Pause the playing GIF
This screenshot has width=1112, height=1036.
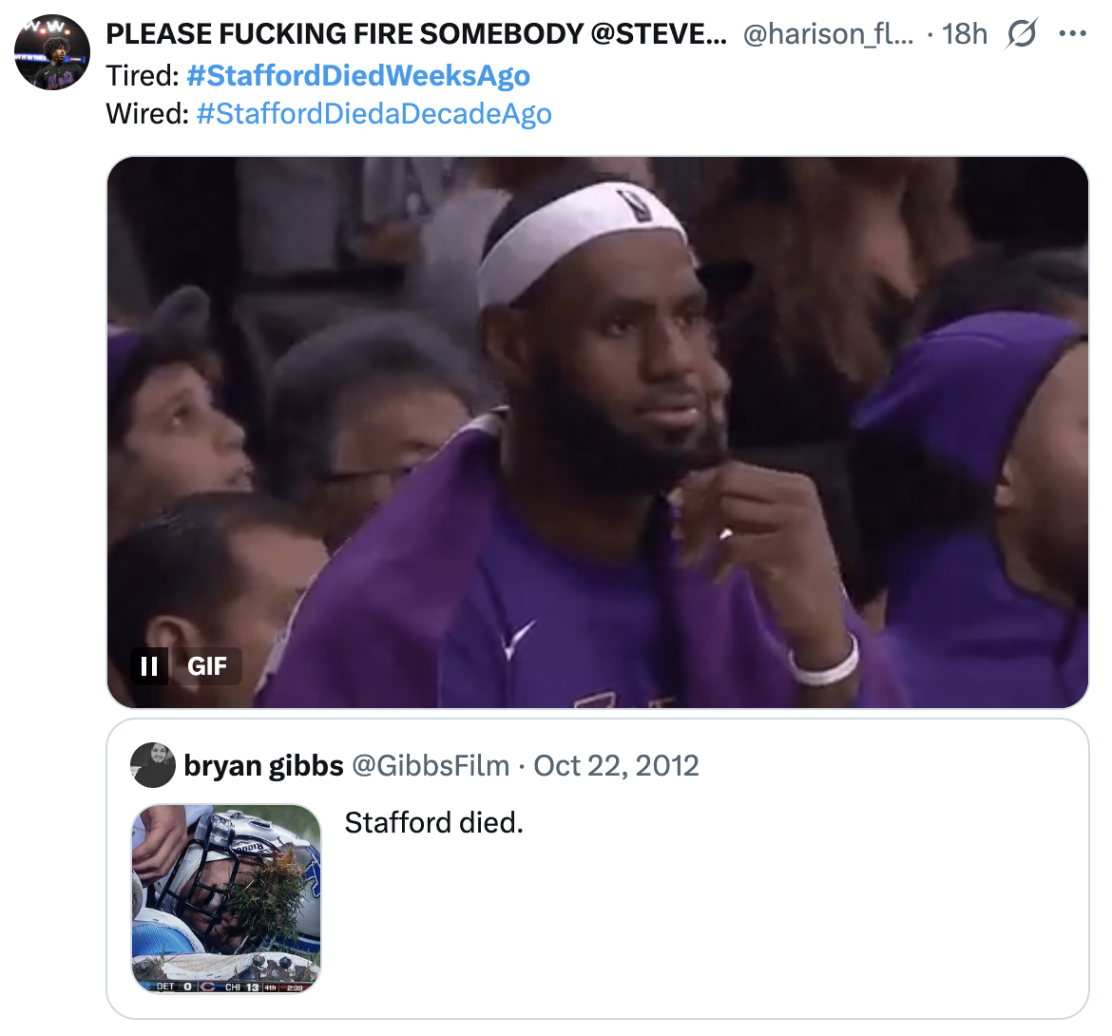[149, 666]
